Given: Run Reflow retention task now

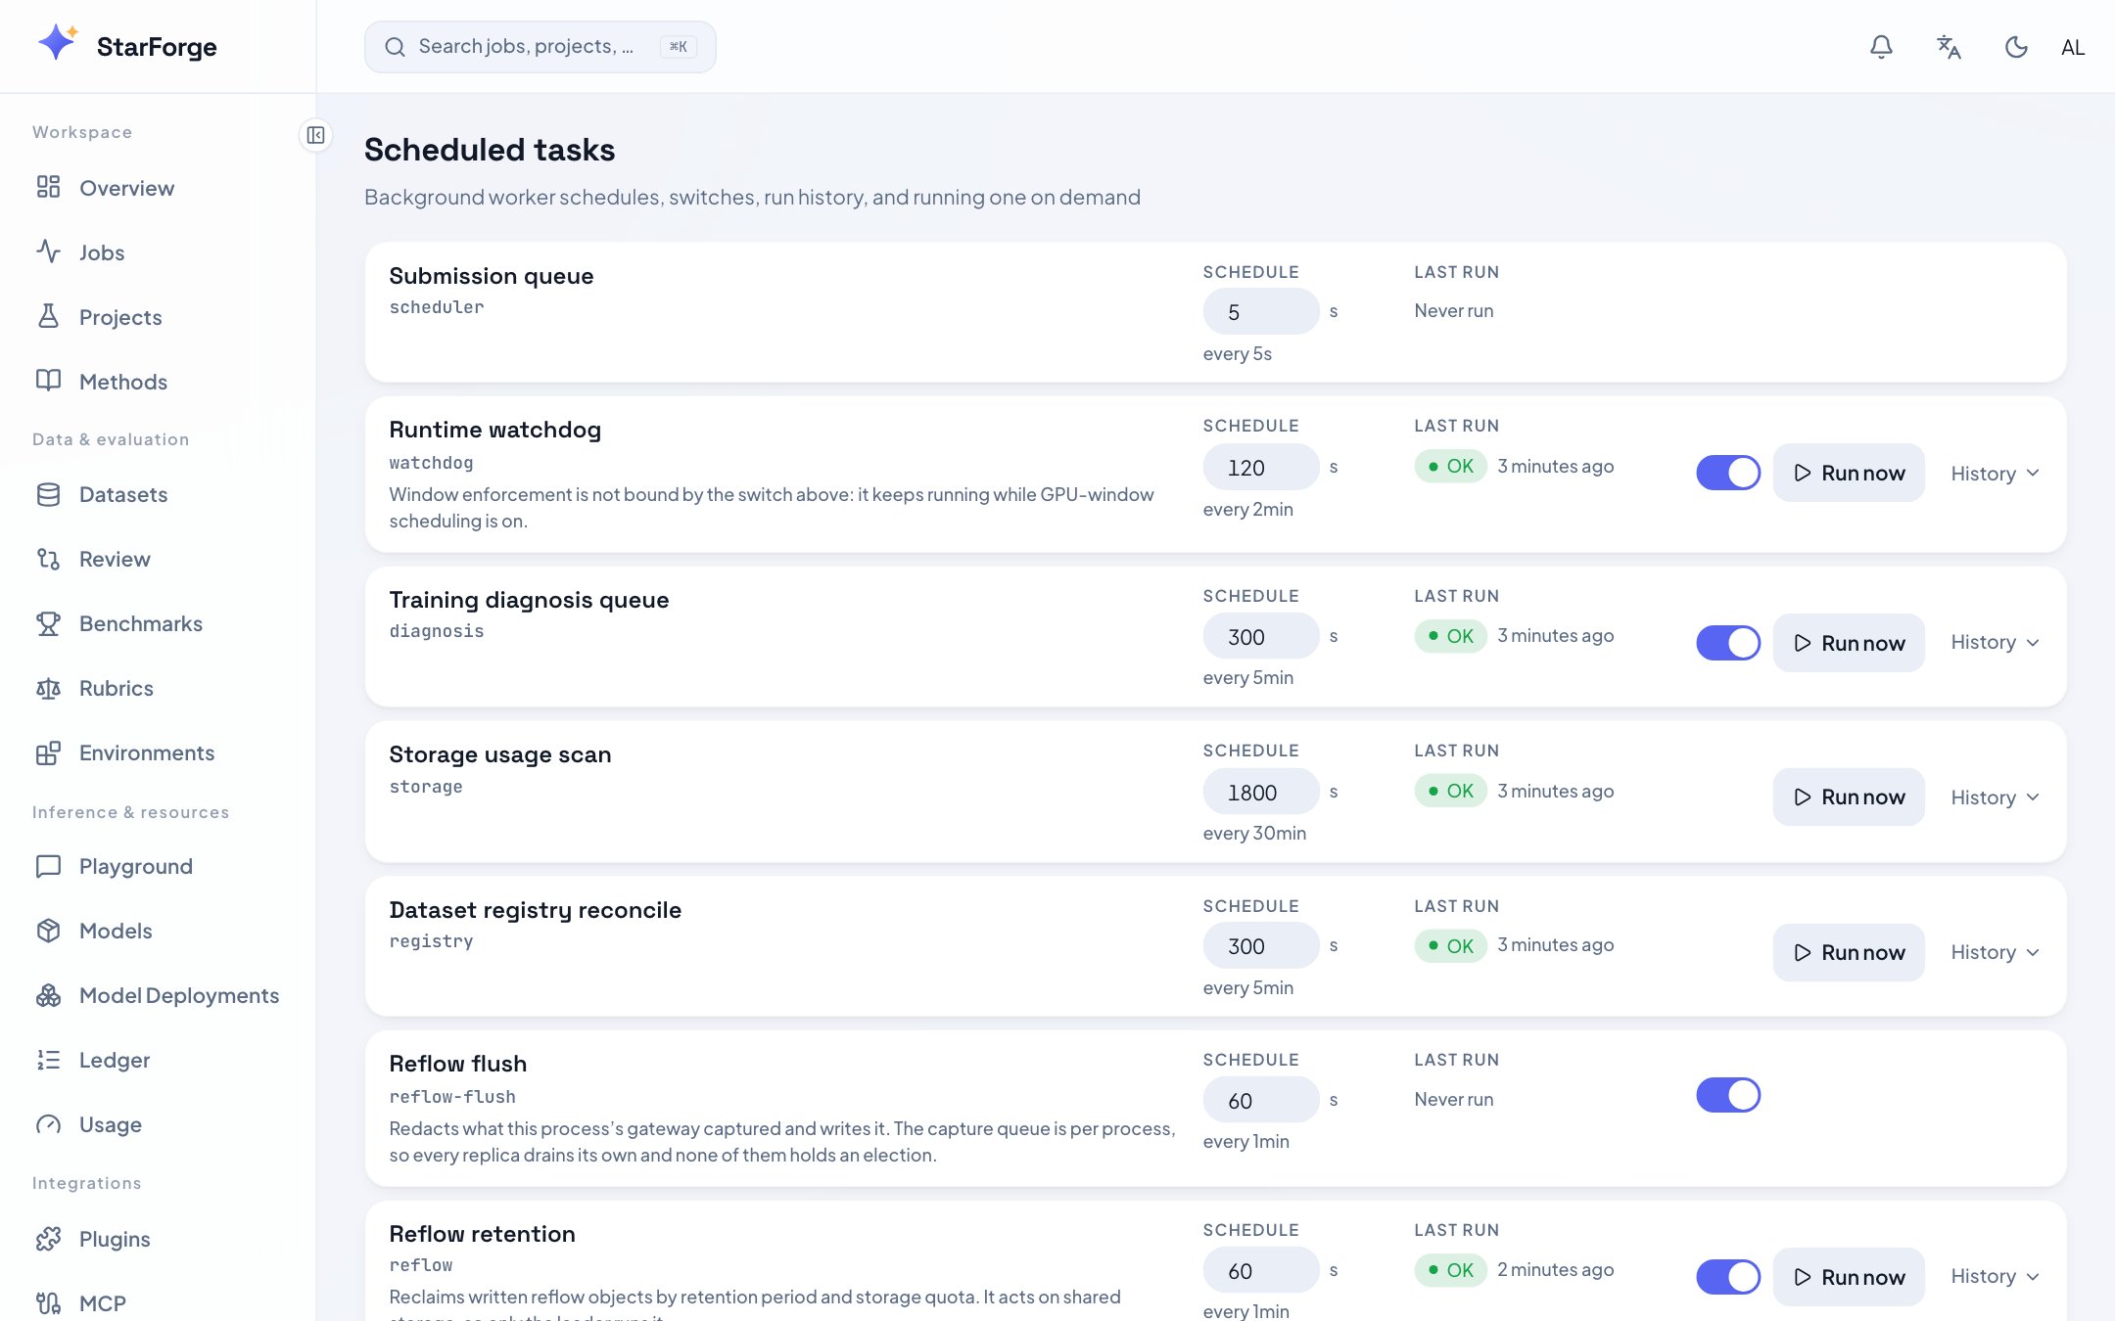Looking at the screenshot, I should pos(1849,1277).
